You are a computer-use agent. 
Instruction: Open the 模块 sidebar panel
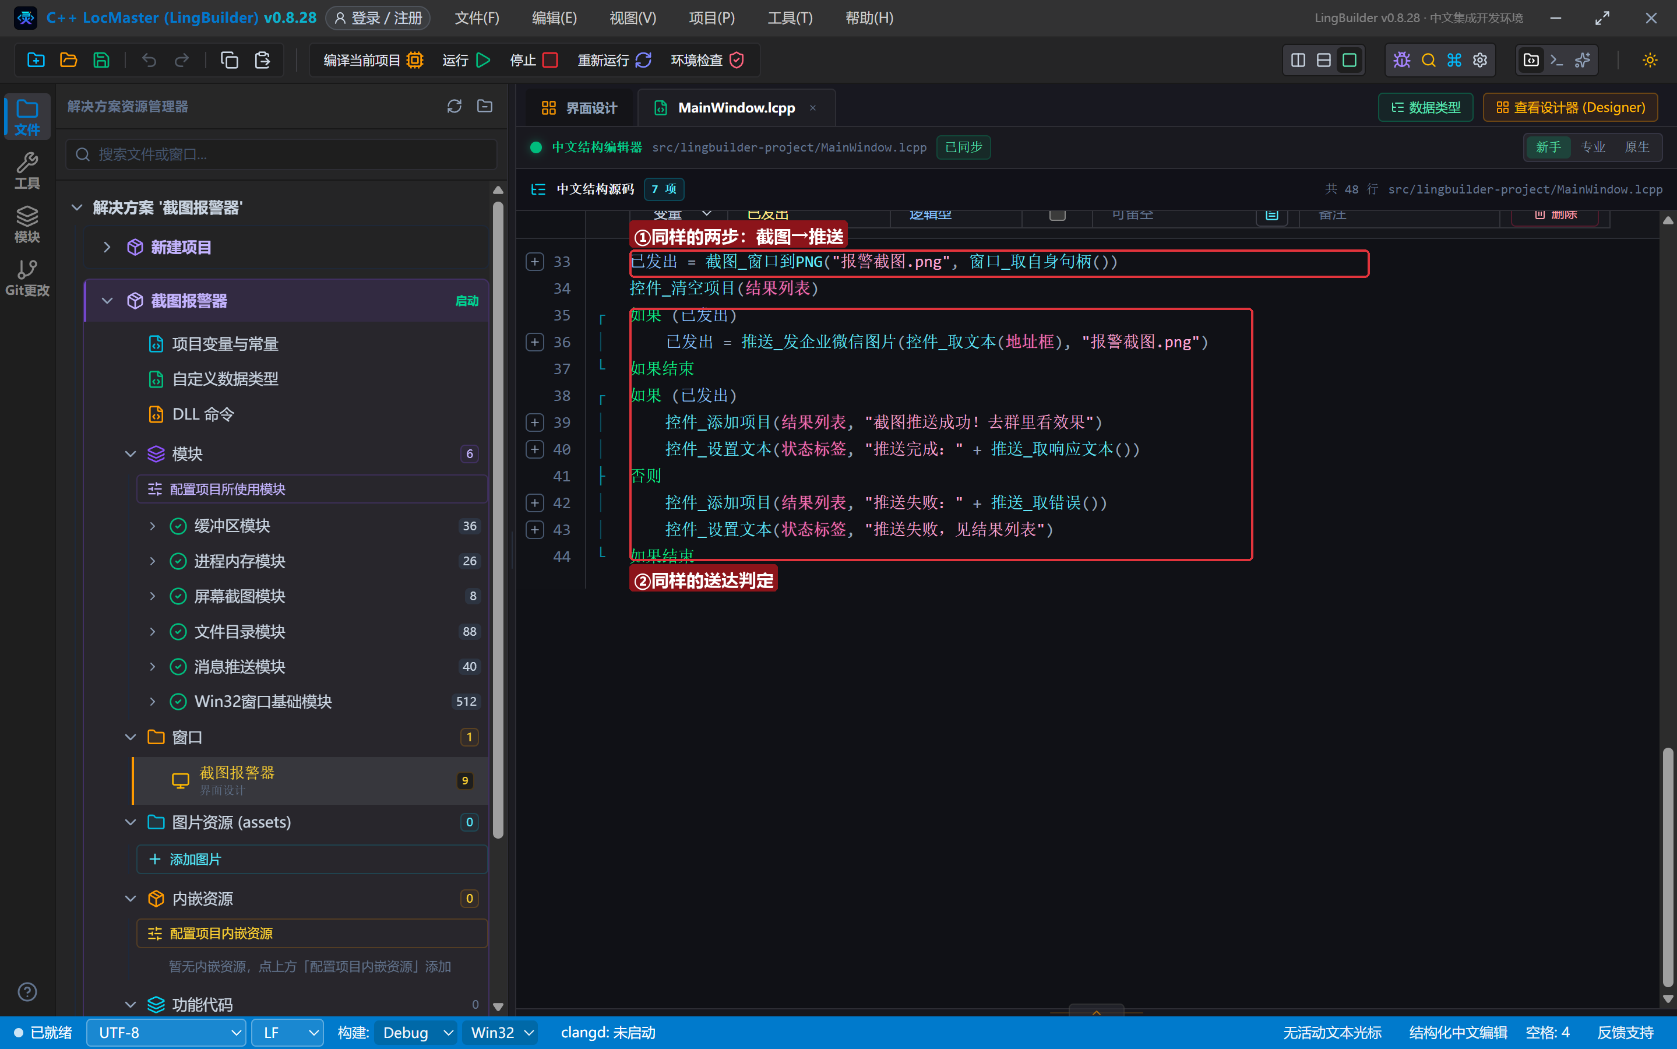pos(27,224)
